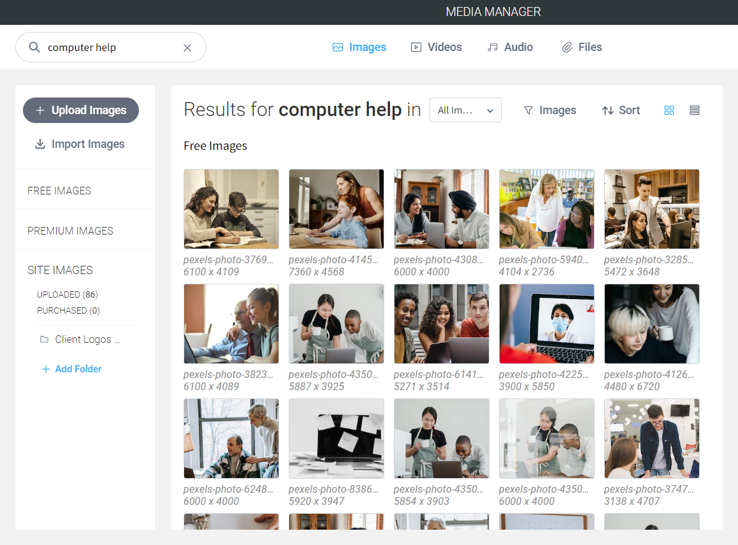Switch to list view
Screen dimensions: 738x545
694,110
